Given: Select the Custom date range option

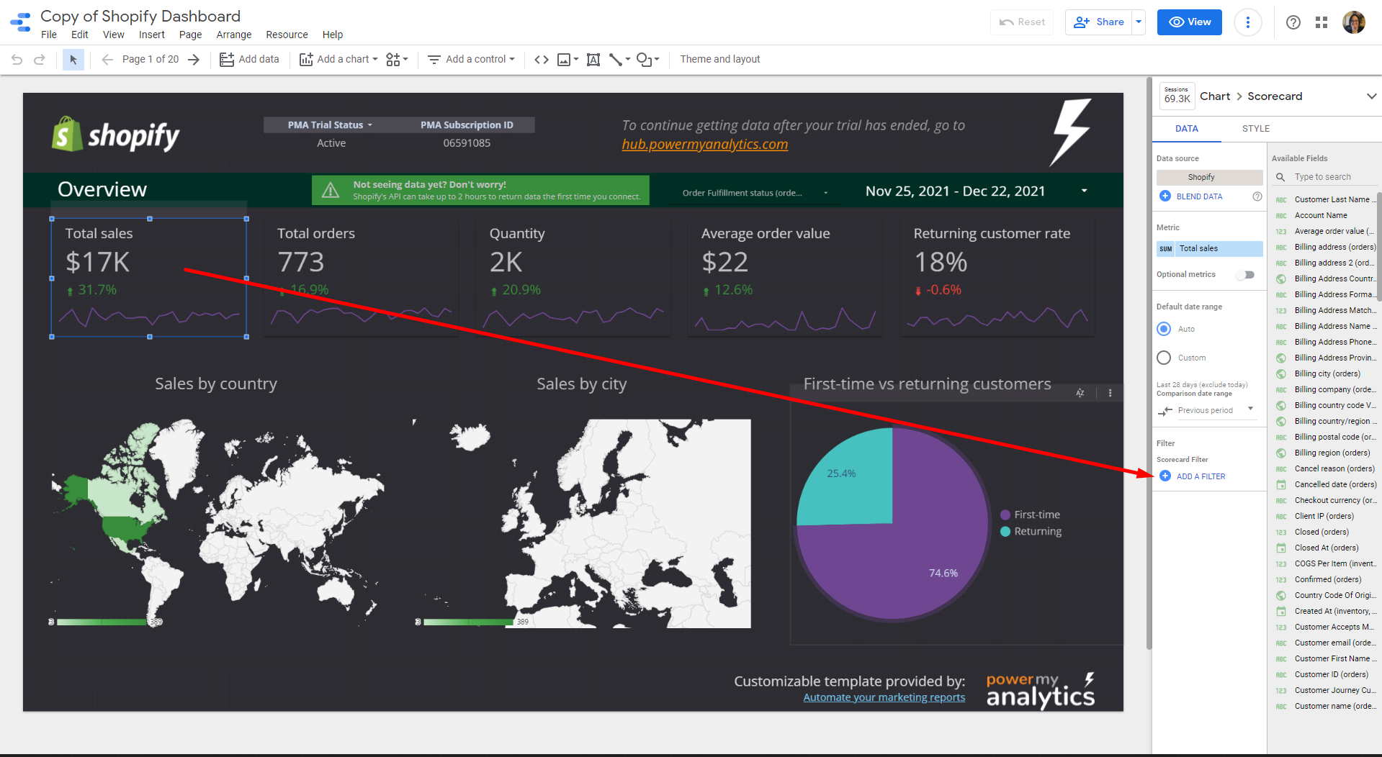Looking at the screenshot, I should [x=1164, y=358].
